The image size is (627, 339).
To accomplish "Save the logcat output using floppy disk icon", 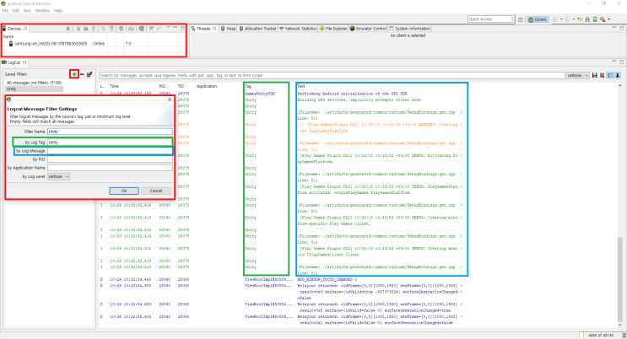I will click(595, 75).
